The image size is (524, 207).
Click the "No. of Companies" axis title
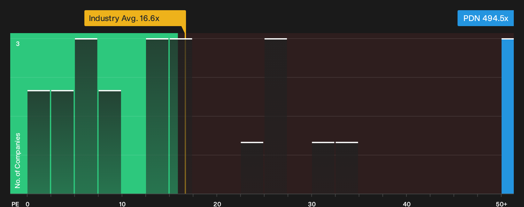click(x=18, y=160)
